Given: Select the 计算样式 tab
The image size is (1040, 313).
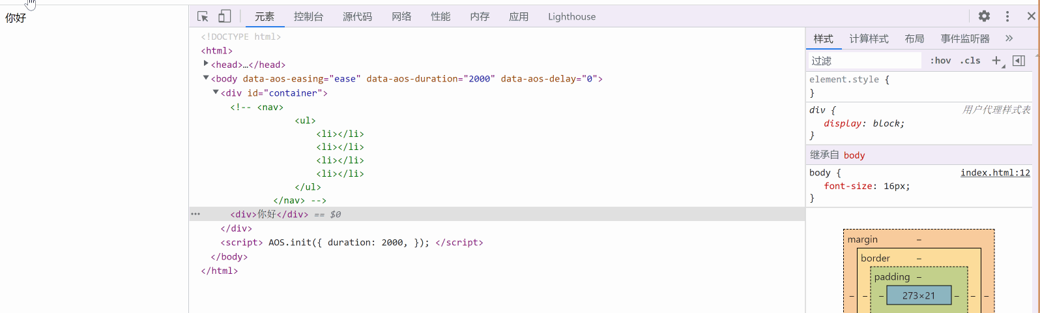Looking at the screenshot, I should (x=869, y=38).
